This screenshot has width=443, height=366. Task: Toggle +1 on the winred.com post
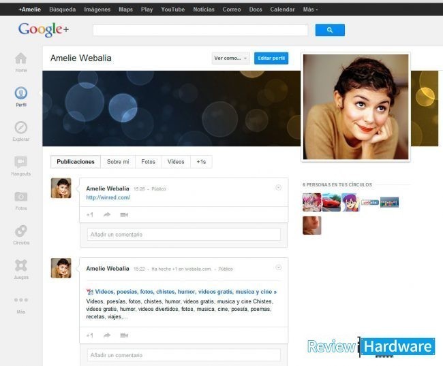(90, 215)
